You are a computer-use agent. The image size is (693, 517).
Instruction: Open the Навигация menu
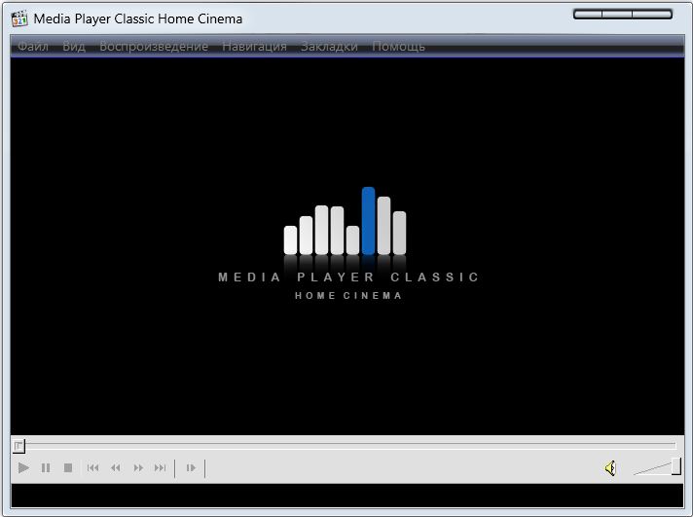point(255,46)
